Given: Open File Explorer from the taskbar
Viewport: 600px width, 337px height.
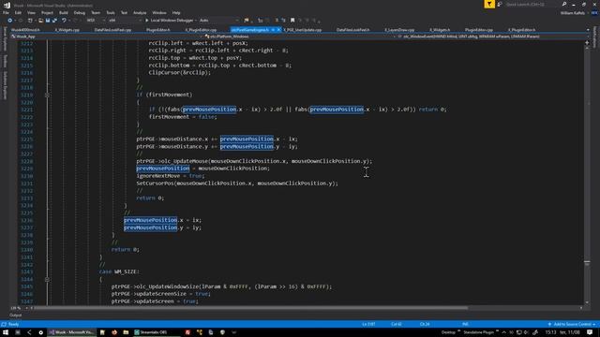Looking at the screenshot, I should click(126, 332).
